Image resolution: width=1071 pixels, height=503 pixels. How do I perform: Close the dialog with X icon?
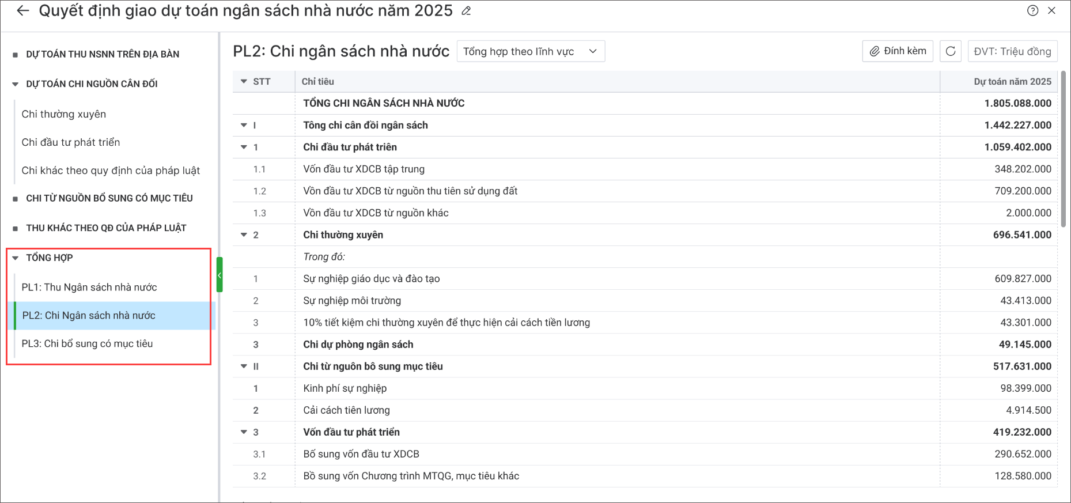[x=1051, y=10]
